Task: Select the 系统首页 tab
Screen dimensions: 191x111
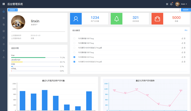Action: point(12,10)
